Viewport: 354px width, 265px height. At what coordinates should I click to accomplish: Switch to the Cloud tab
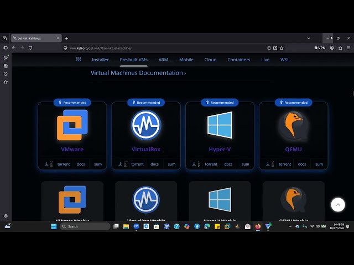(210, 60)
